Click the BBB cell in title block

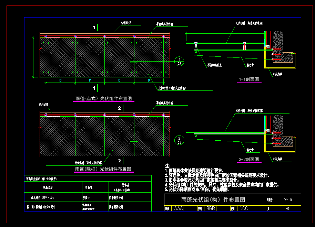pyautogui.click(x=211, y=208)
